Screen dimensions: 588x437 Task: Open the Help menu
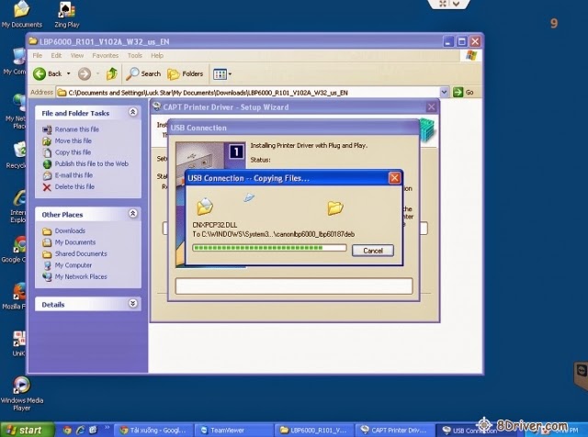(157, 55)
